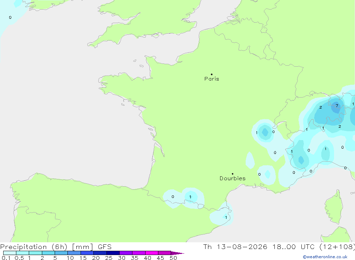Click the black dot marker above Dourbies
Screen dimensions: 355x260
[233, 174]
